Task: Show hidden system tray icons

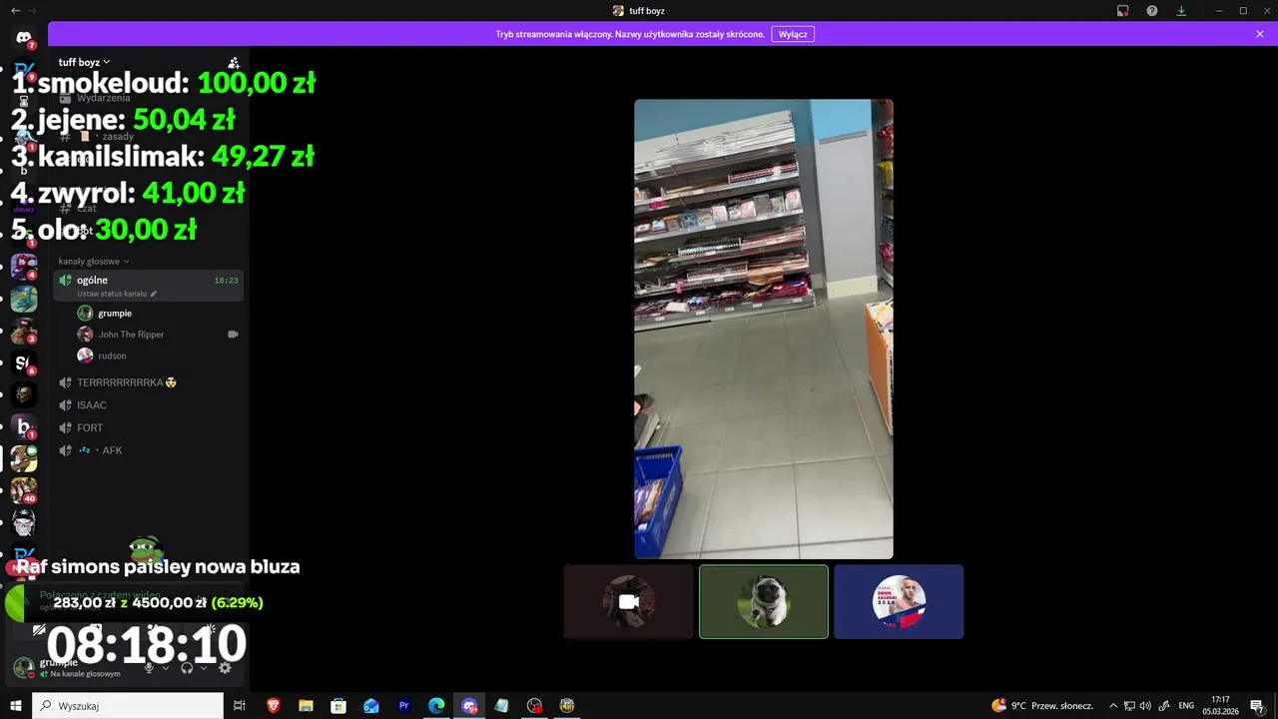Action: pyautogui.click(x=1114, y=706)
